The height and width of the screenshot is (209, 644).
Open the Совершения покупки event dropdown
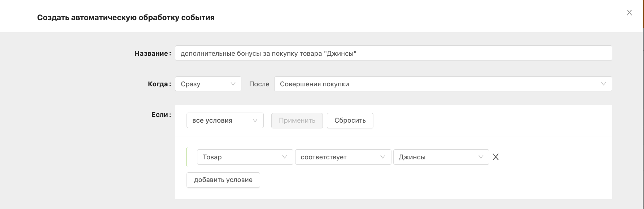[x=443, y=84]
